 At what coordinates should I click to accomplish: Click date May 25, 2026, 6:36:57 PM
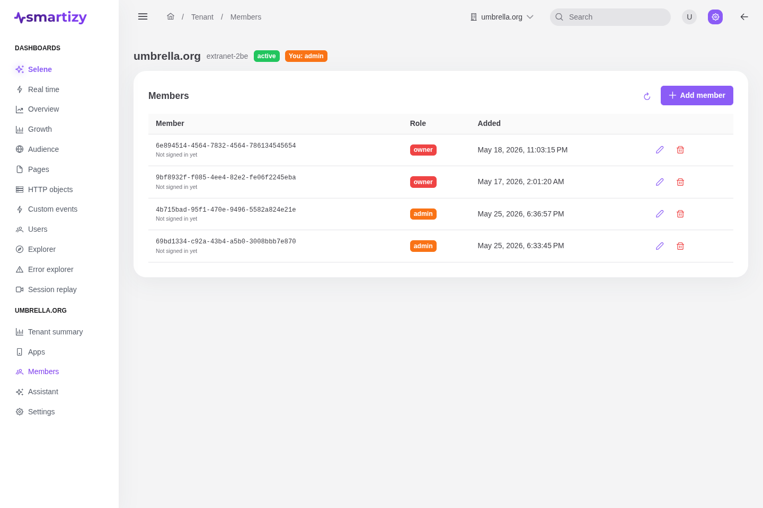pyautogui.click(x=521, y=214)
